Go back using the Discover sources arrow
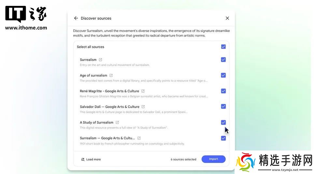 tap(76, 18)
